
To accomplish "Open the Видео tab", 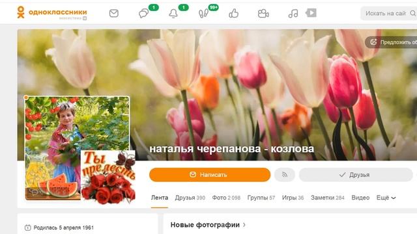I will (x=360, y=198).
